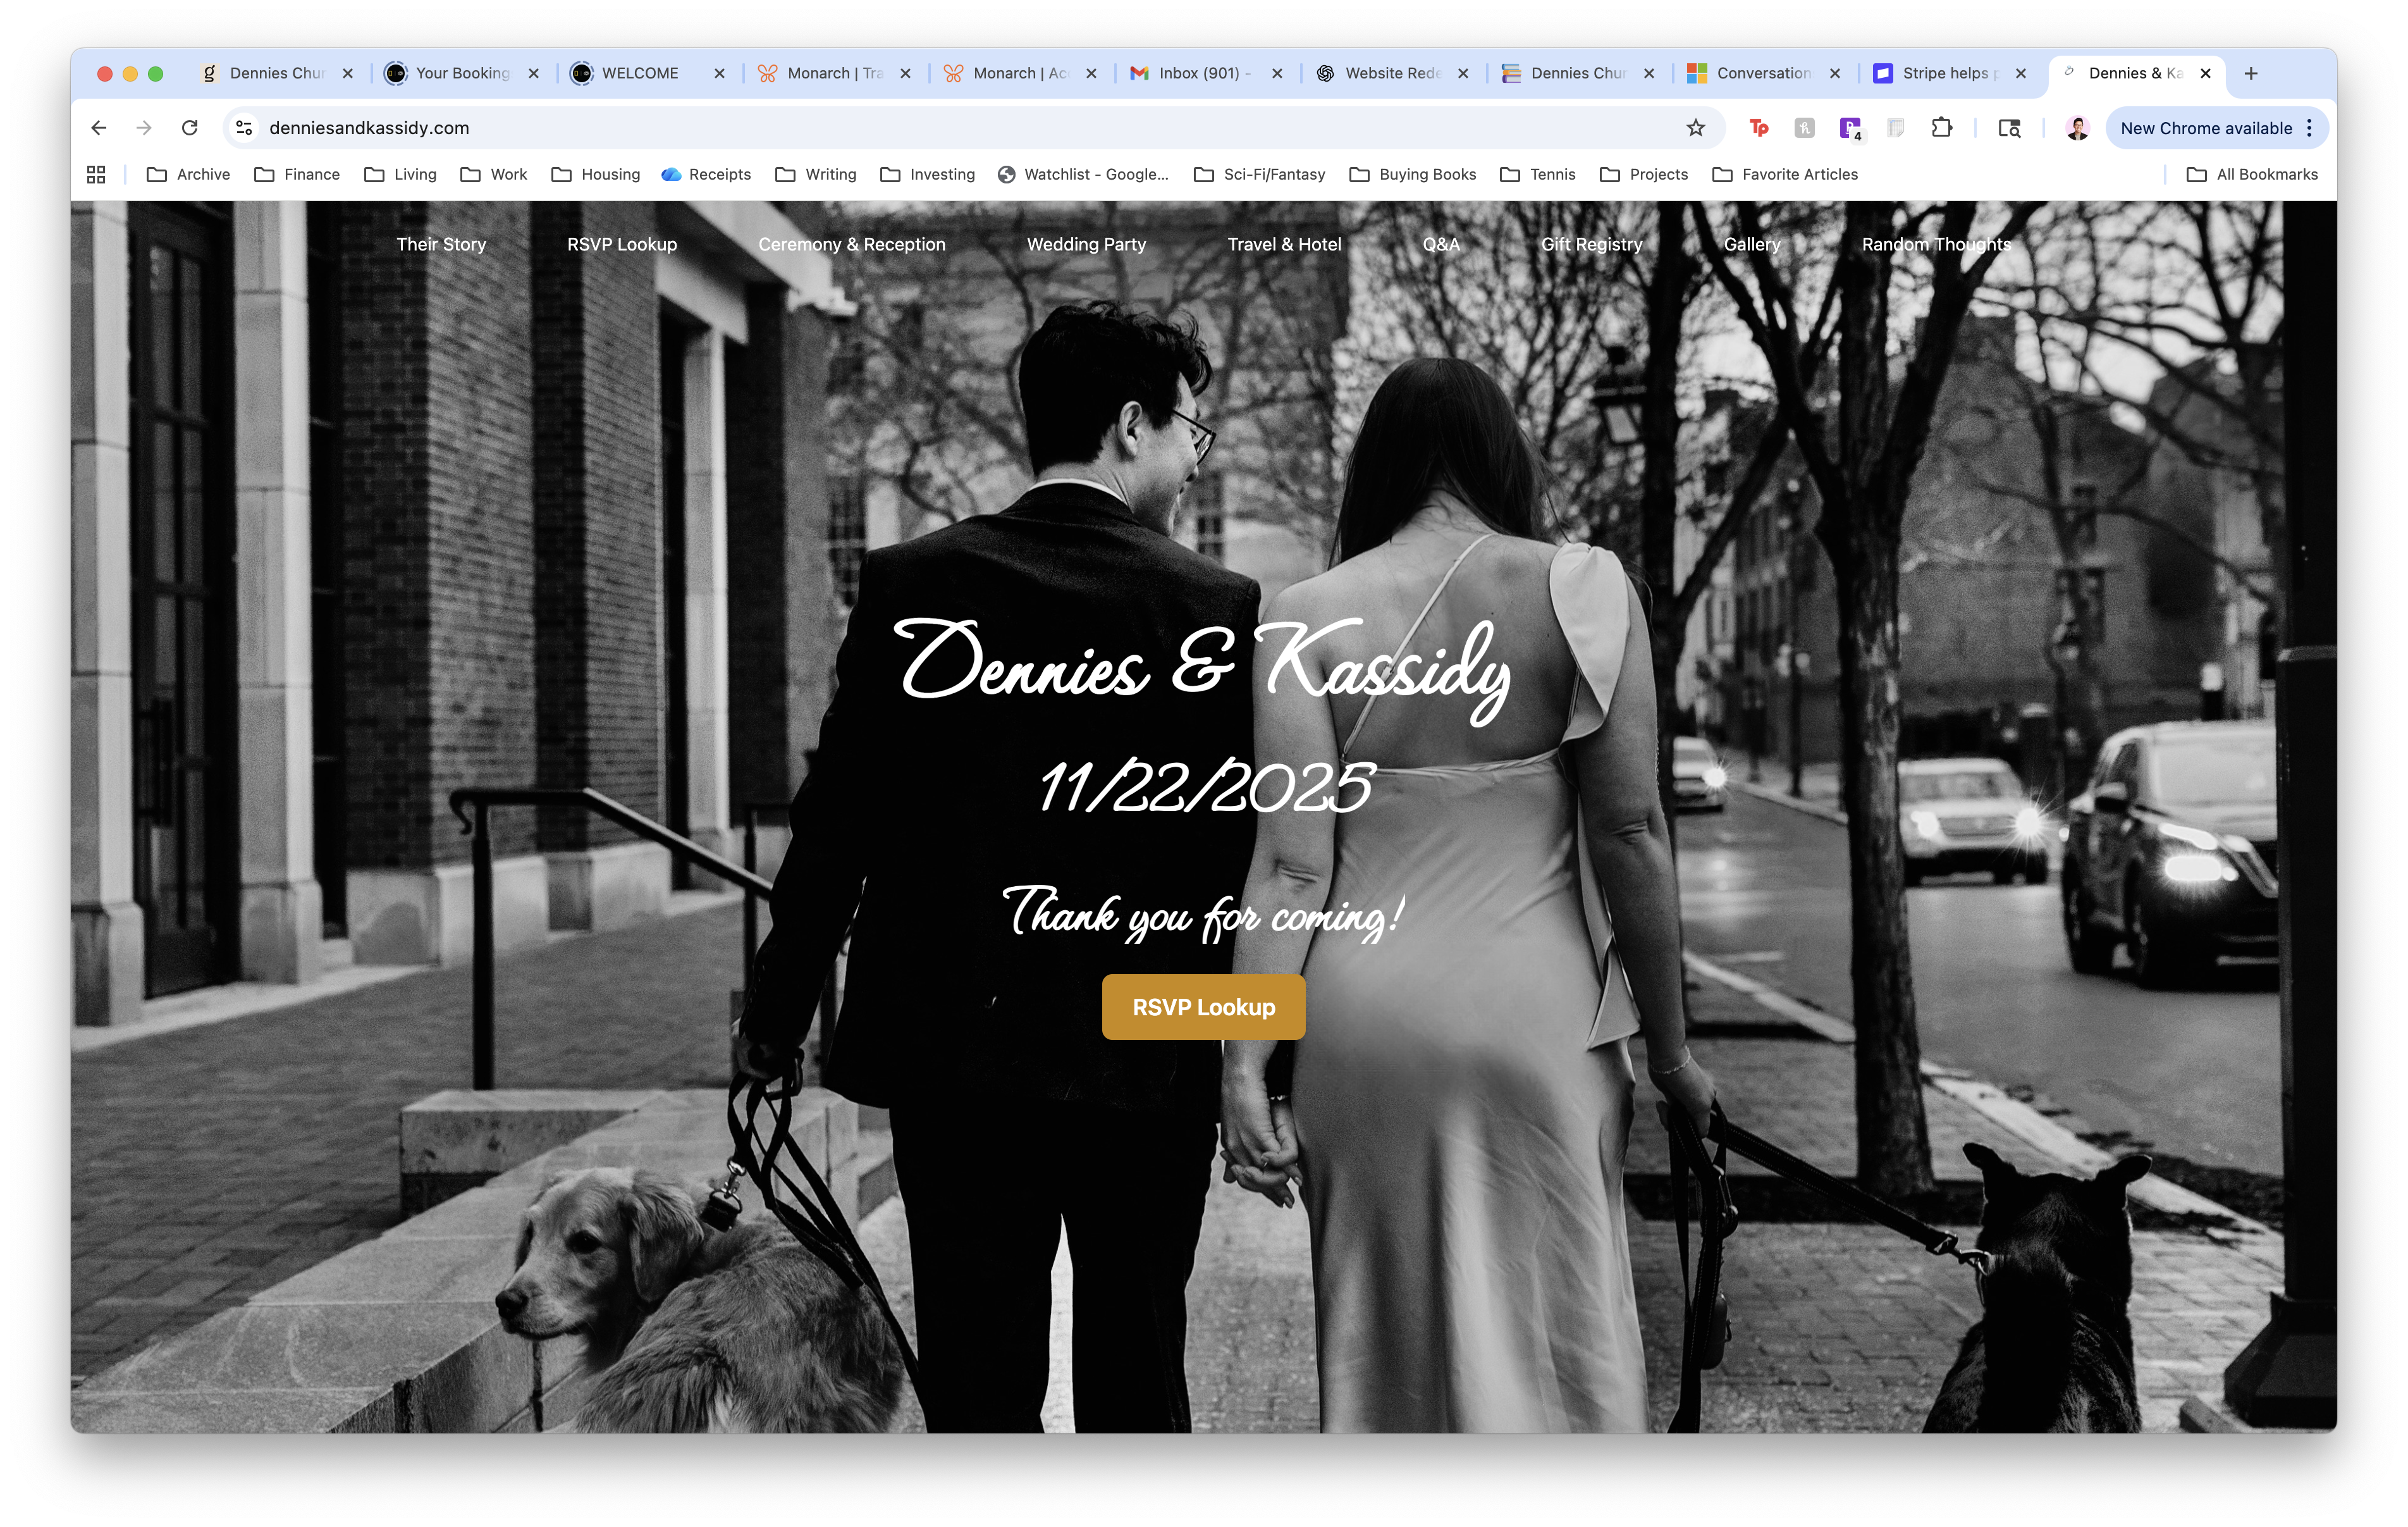Click the Monarch butterfly tab icon
Image resolution: width=2408 pixels, height=1527 pixels.
[768, 73]
